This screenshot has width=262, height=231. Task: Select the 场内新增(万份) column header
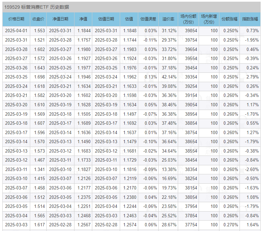click(209, 19)
